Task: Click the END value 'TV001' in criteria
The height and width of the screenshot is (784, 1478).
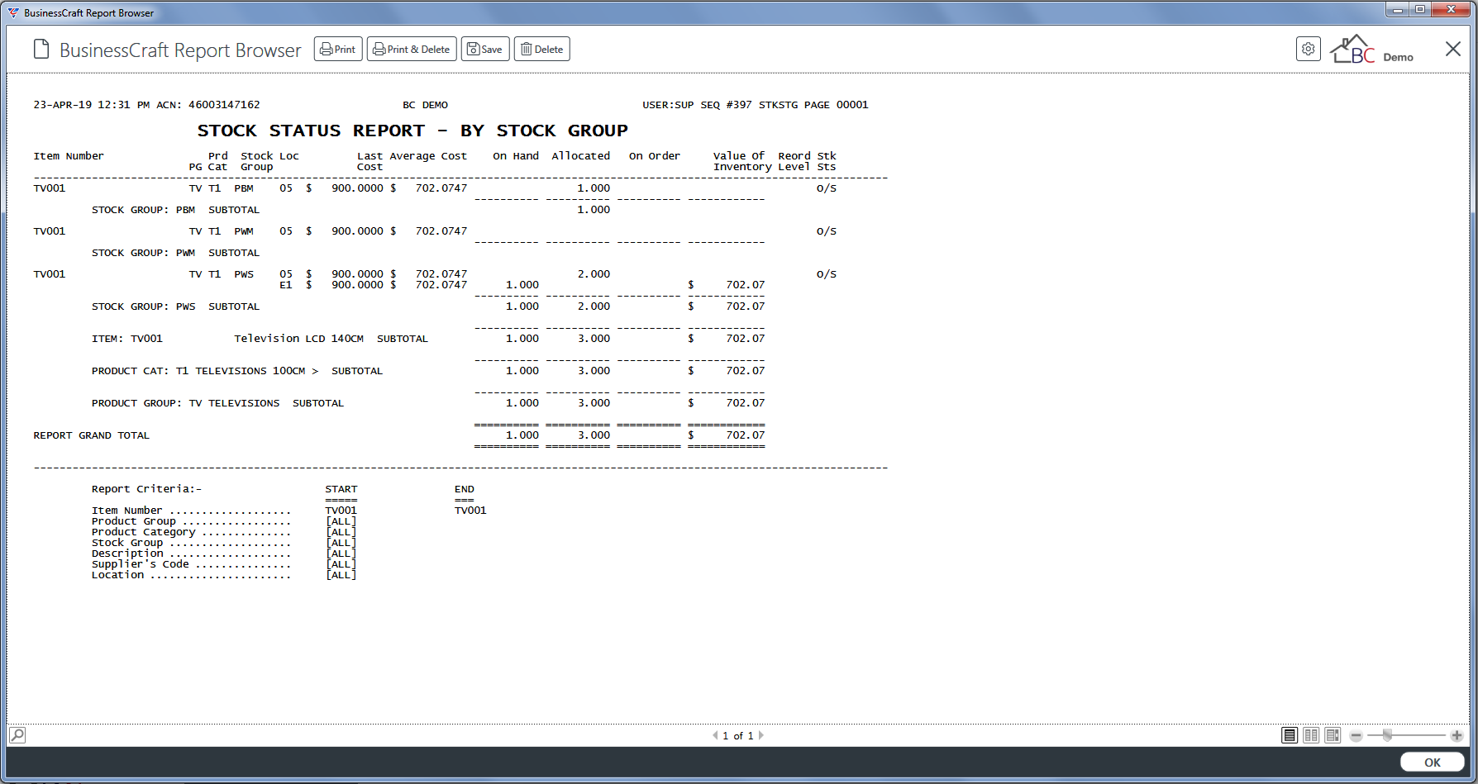Action: [470, 511]
